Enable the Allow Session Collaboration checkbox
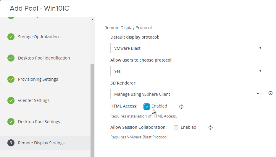The width and height of the screenshot is (276, 157). [x=176, y=128]
